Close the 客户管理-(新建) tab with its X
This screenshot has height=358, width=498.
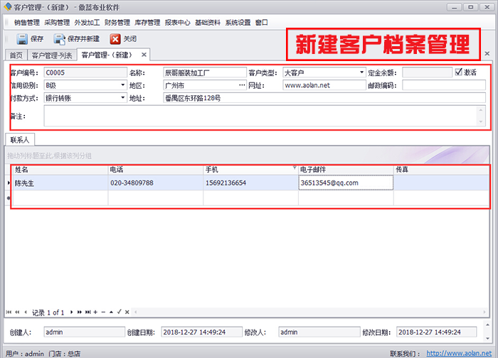click(144, 55)
